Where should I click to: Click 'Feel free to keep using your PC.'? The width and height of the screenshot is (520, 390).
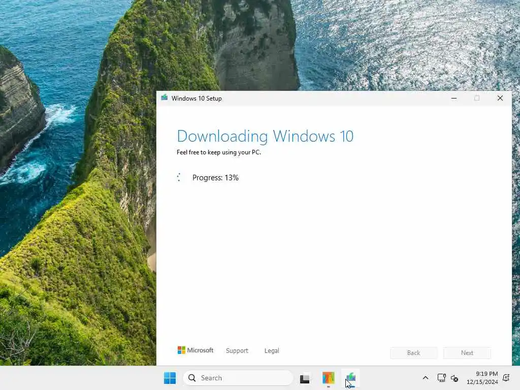pyautogui.click(x=218, y=152)
